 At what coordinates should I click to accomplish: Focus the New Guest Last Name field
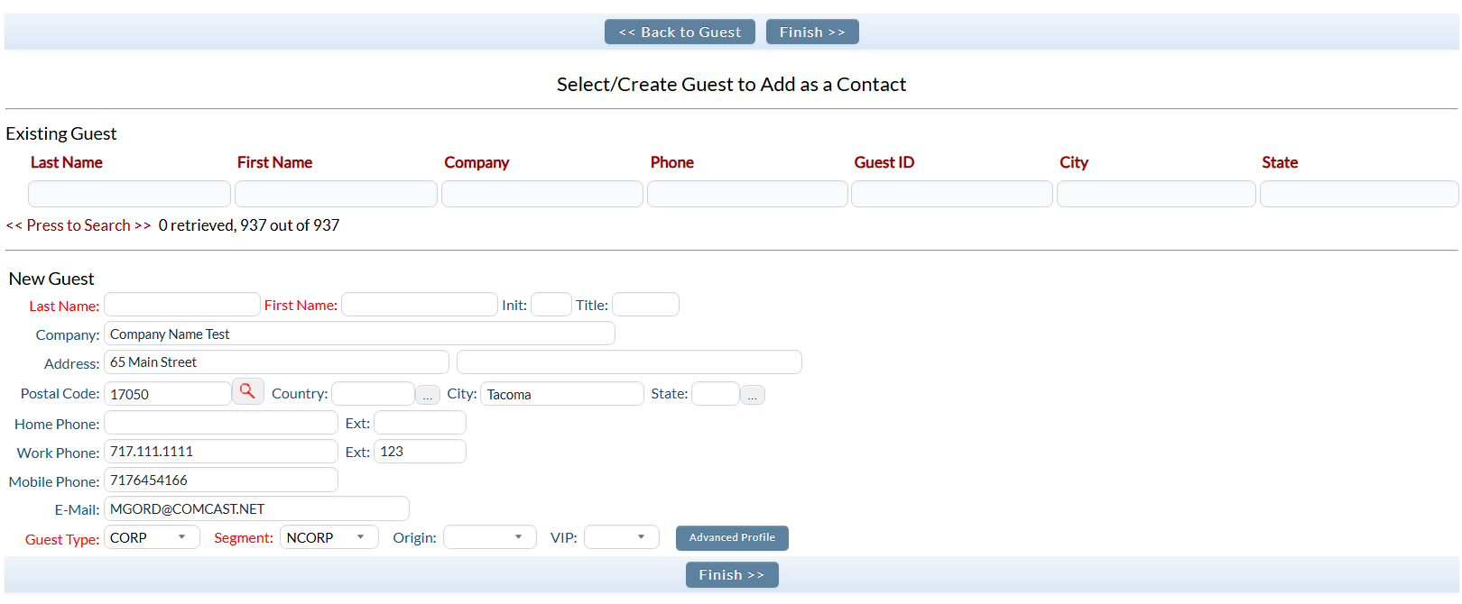pyautogui.click(x=182, y=305)
